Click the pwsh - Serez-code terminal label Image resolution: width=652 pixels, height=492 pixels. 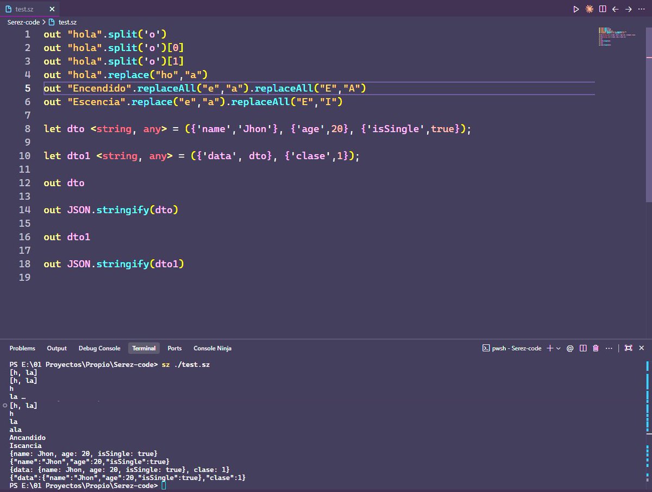pyautogui.click(x=517, y=348)
